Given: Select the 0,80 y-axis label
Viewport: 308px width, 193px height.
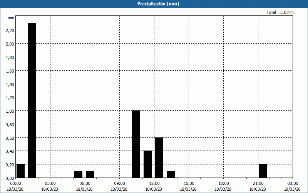Looking at the screenshot, I should (x=10, y=124).
